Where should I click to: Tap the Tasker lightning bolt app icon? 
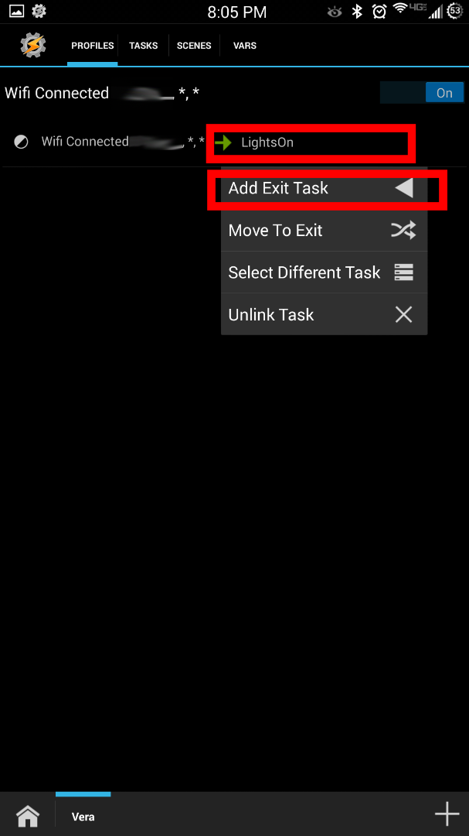point(32,45)
